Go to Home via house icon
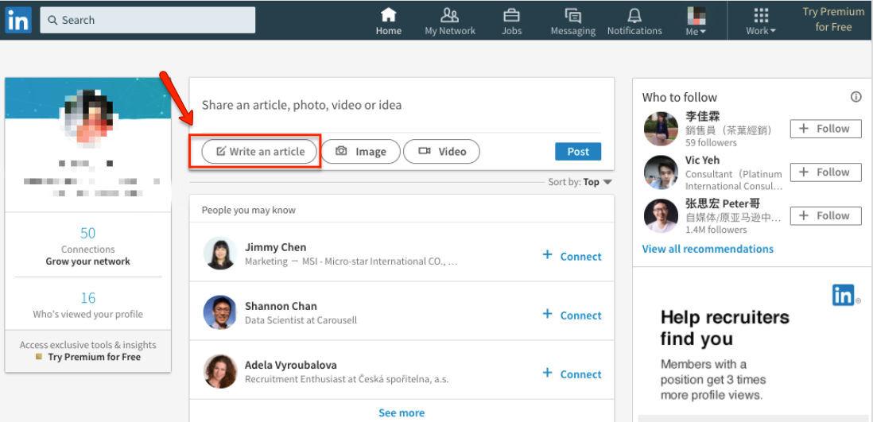 click(388, 15)
